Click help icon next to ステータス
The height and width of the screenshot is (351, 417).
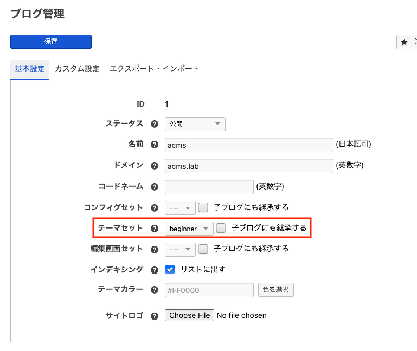(x=155, y=124)
